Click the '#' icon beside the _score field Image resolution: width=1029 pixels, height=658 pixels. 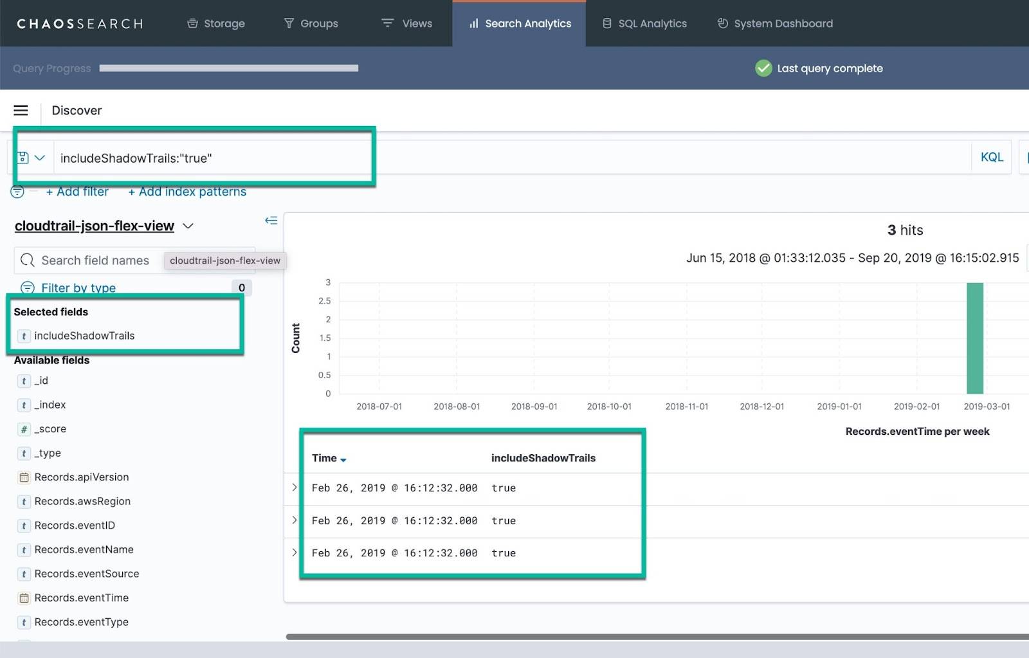[x=23, y=428]
